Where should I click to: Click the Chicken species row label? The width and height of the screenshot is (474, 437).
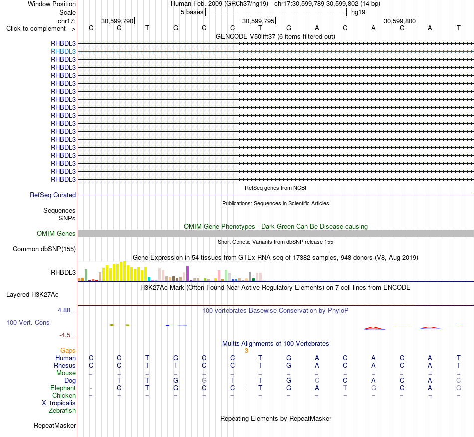64,396
